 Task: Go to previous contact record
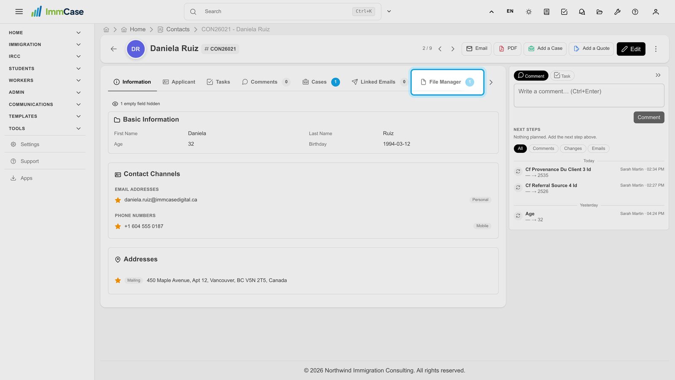(440, 49)
